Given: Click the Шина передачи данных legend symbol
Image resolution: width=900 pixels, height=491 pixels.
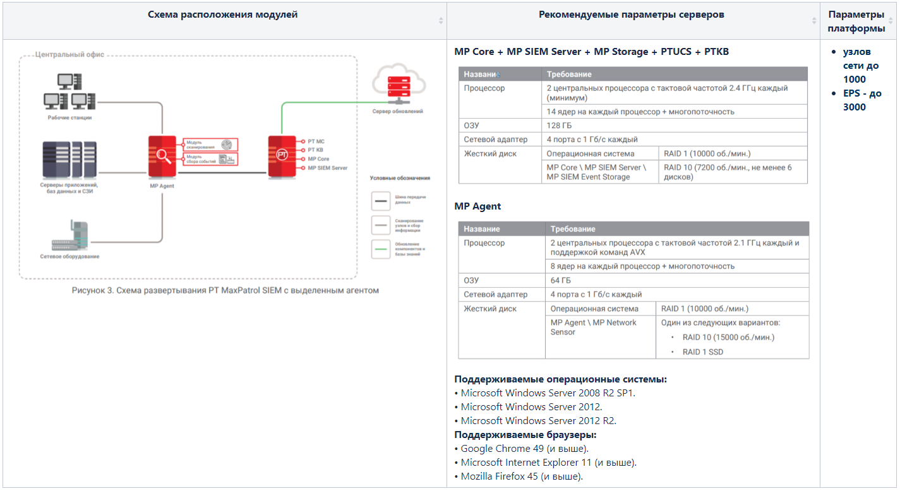Looking at the screenshot, I should pyautogui.click(x=381, y=200).
